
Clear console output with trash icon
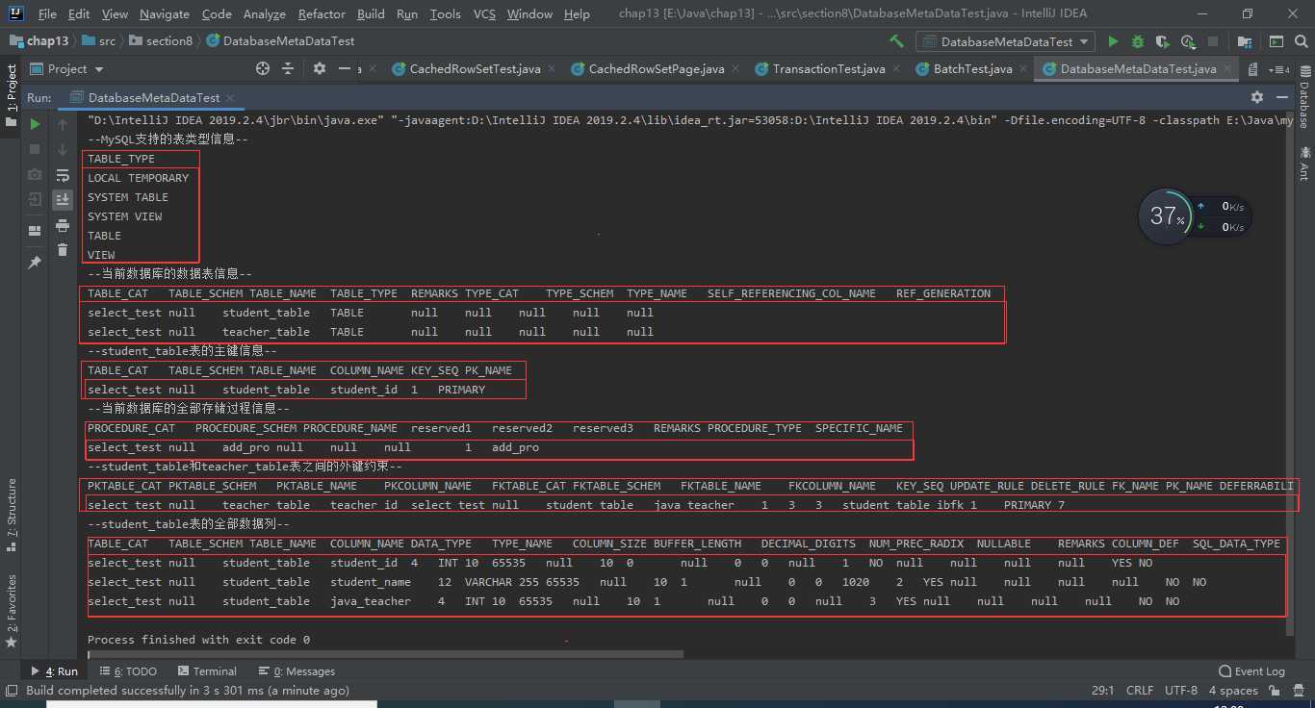63,250
